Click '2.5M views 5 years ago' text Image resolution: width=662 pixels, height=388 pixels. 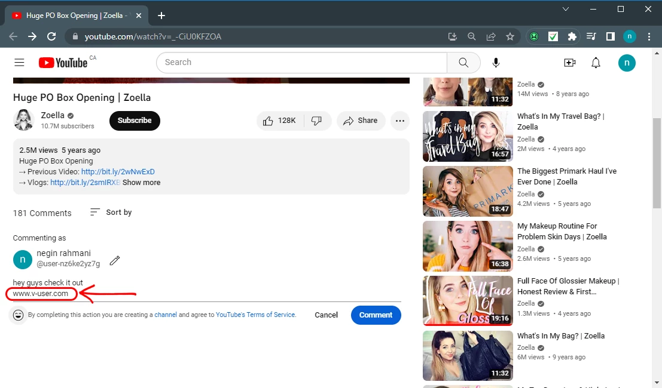coord(60,150)
